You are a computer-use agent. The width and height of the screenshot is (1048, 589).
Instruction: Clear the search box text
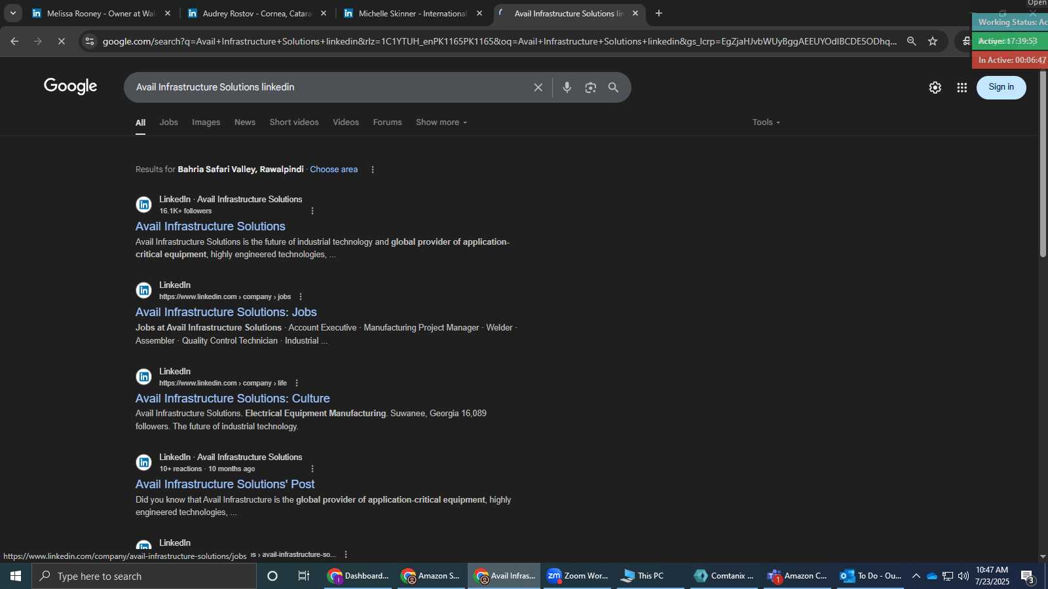coord(538,87)
